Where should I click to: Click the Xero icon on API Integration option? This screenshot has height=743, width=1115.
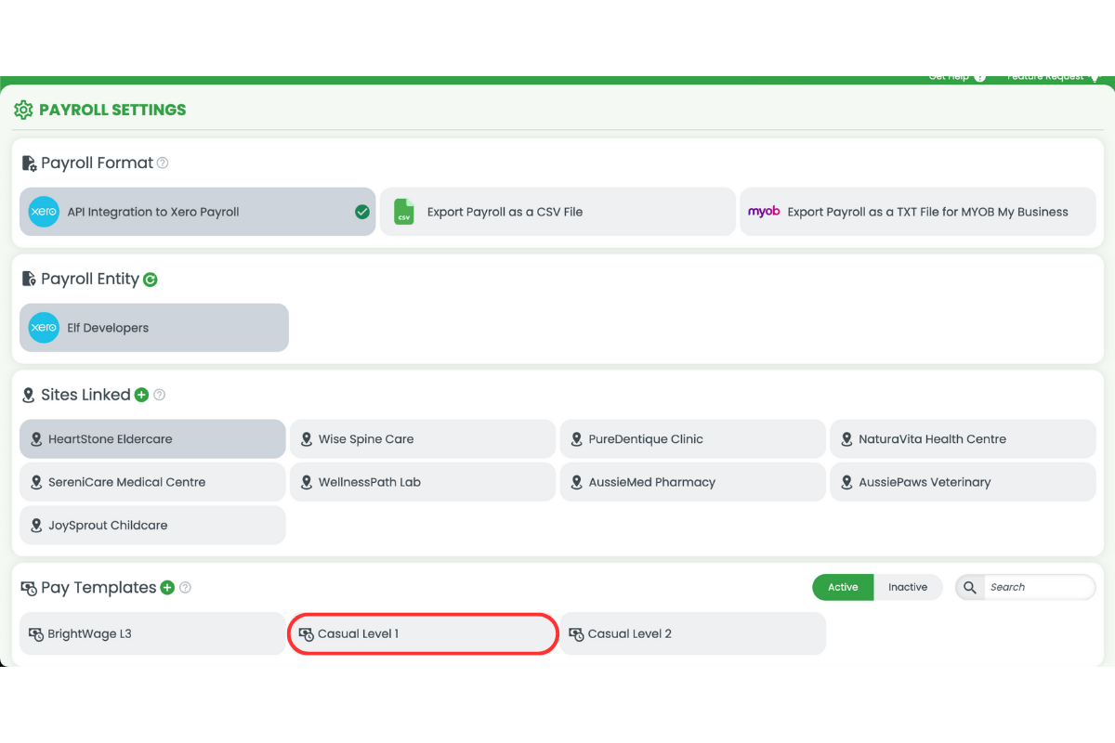[x=43, y=212]
